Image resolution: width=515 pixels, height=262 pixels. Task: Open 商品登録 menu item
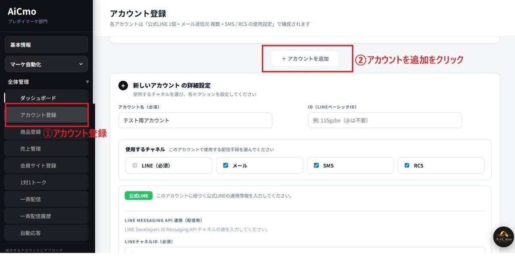[46, 132]
